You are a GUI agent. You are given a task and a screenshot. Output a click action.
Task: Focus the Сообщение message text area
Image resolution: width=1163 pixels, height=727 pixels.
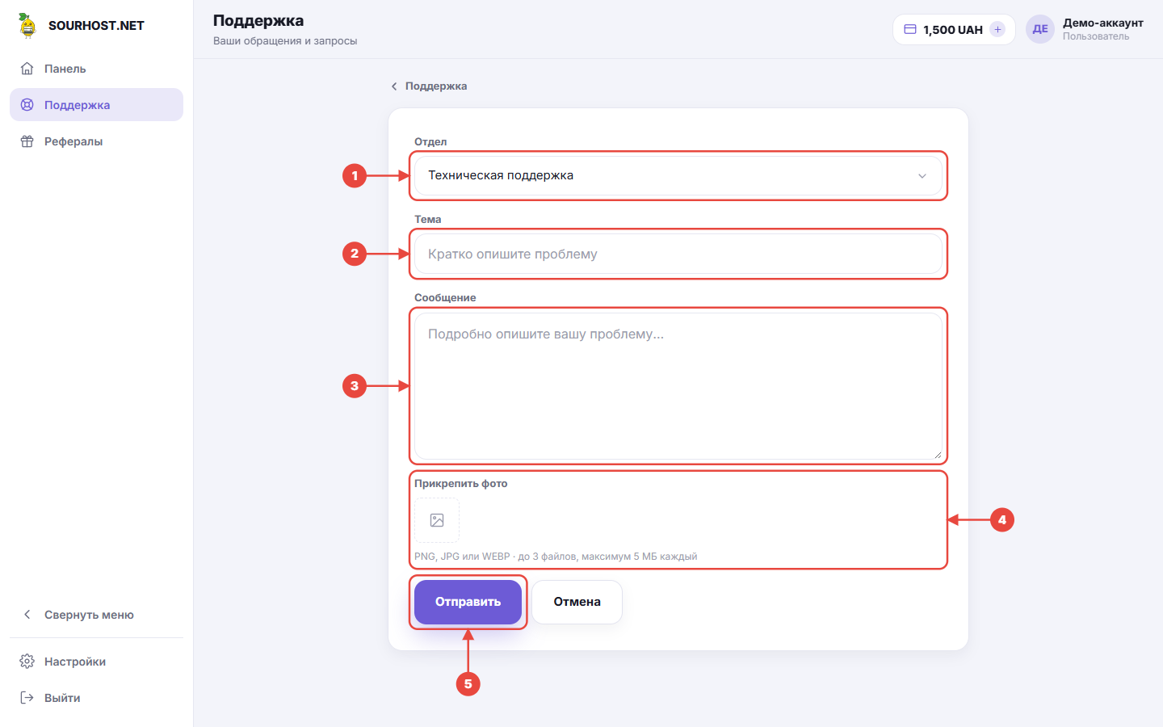(x=678, y=386)
